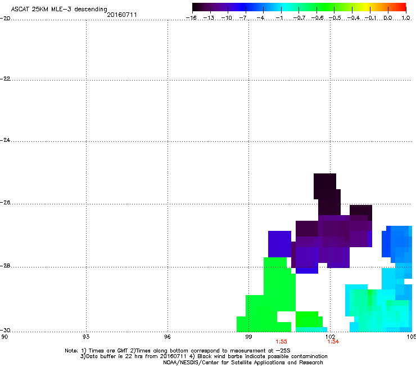Image resolution: width=416 pixels, height=366 pixels.
Task: Click the title 'ASCAT 25KM MLE-3 descending'
Action: 59,9
